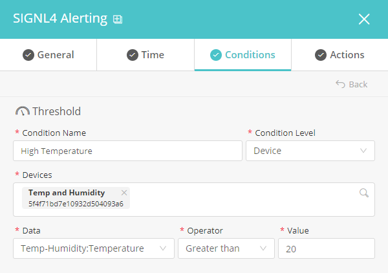This screenshot has height=273, width=388.
Task: Open the Condition Level dropdown
Action: tap(310, 151)
